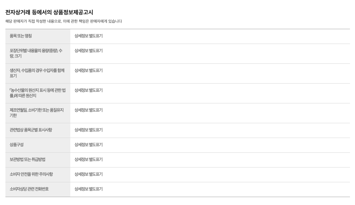Click the 상세정보 별도표기 value in the 원산지 row
This screenshot has height=205, width=355.
pyautogui.click(x=89, y=90)
